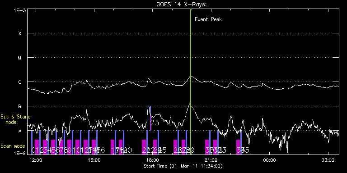
Task: Click the 'A' flare class axis label
Action: tap(20, 131)
